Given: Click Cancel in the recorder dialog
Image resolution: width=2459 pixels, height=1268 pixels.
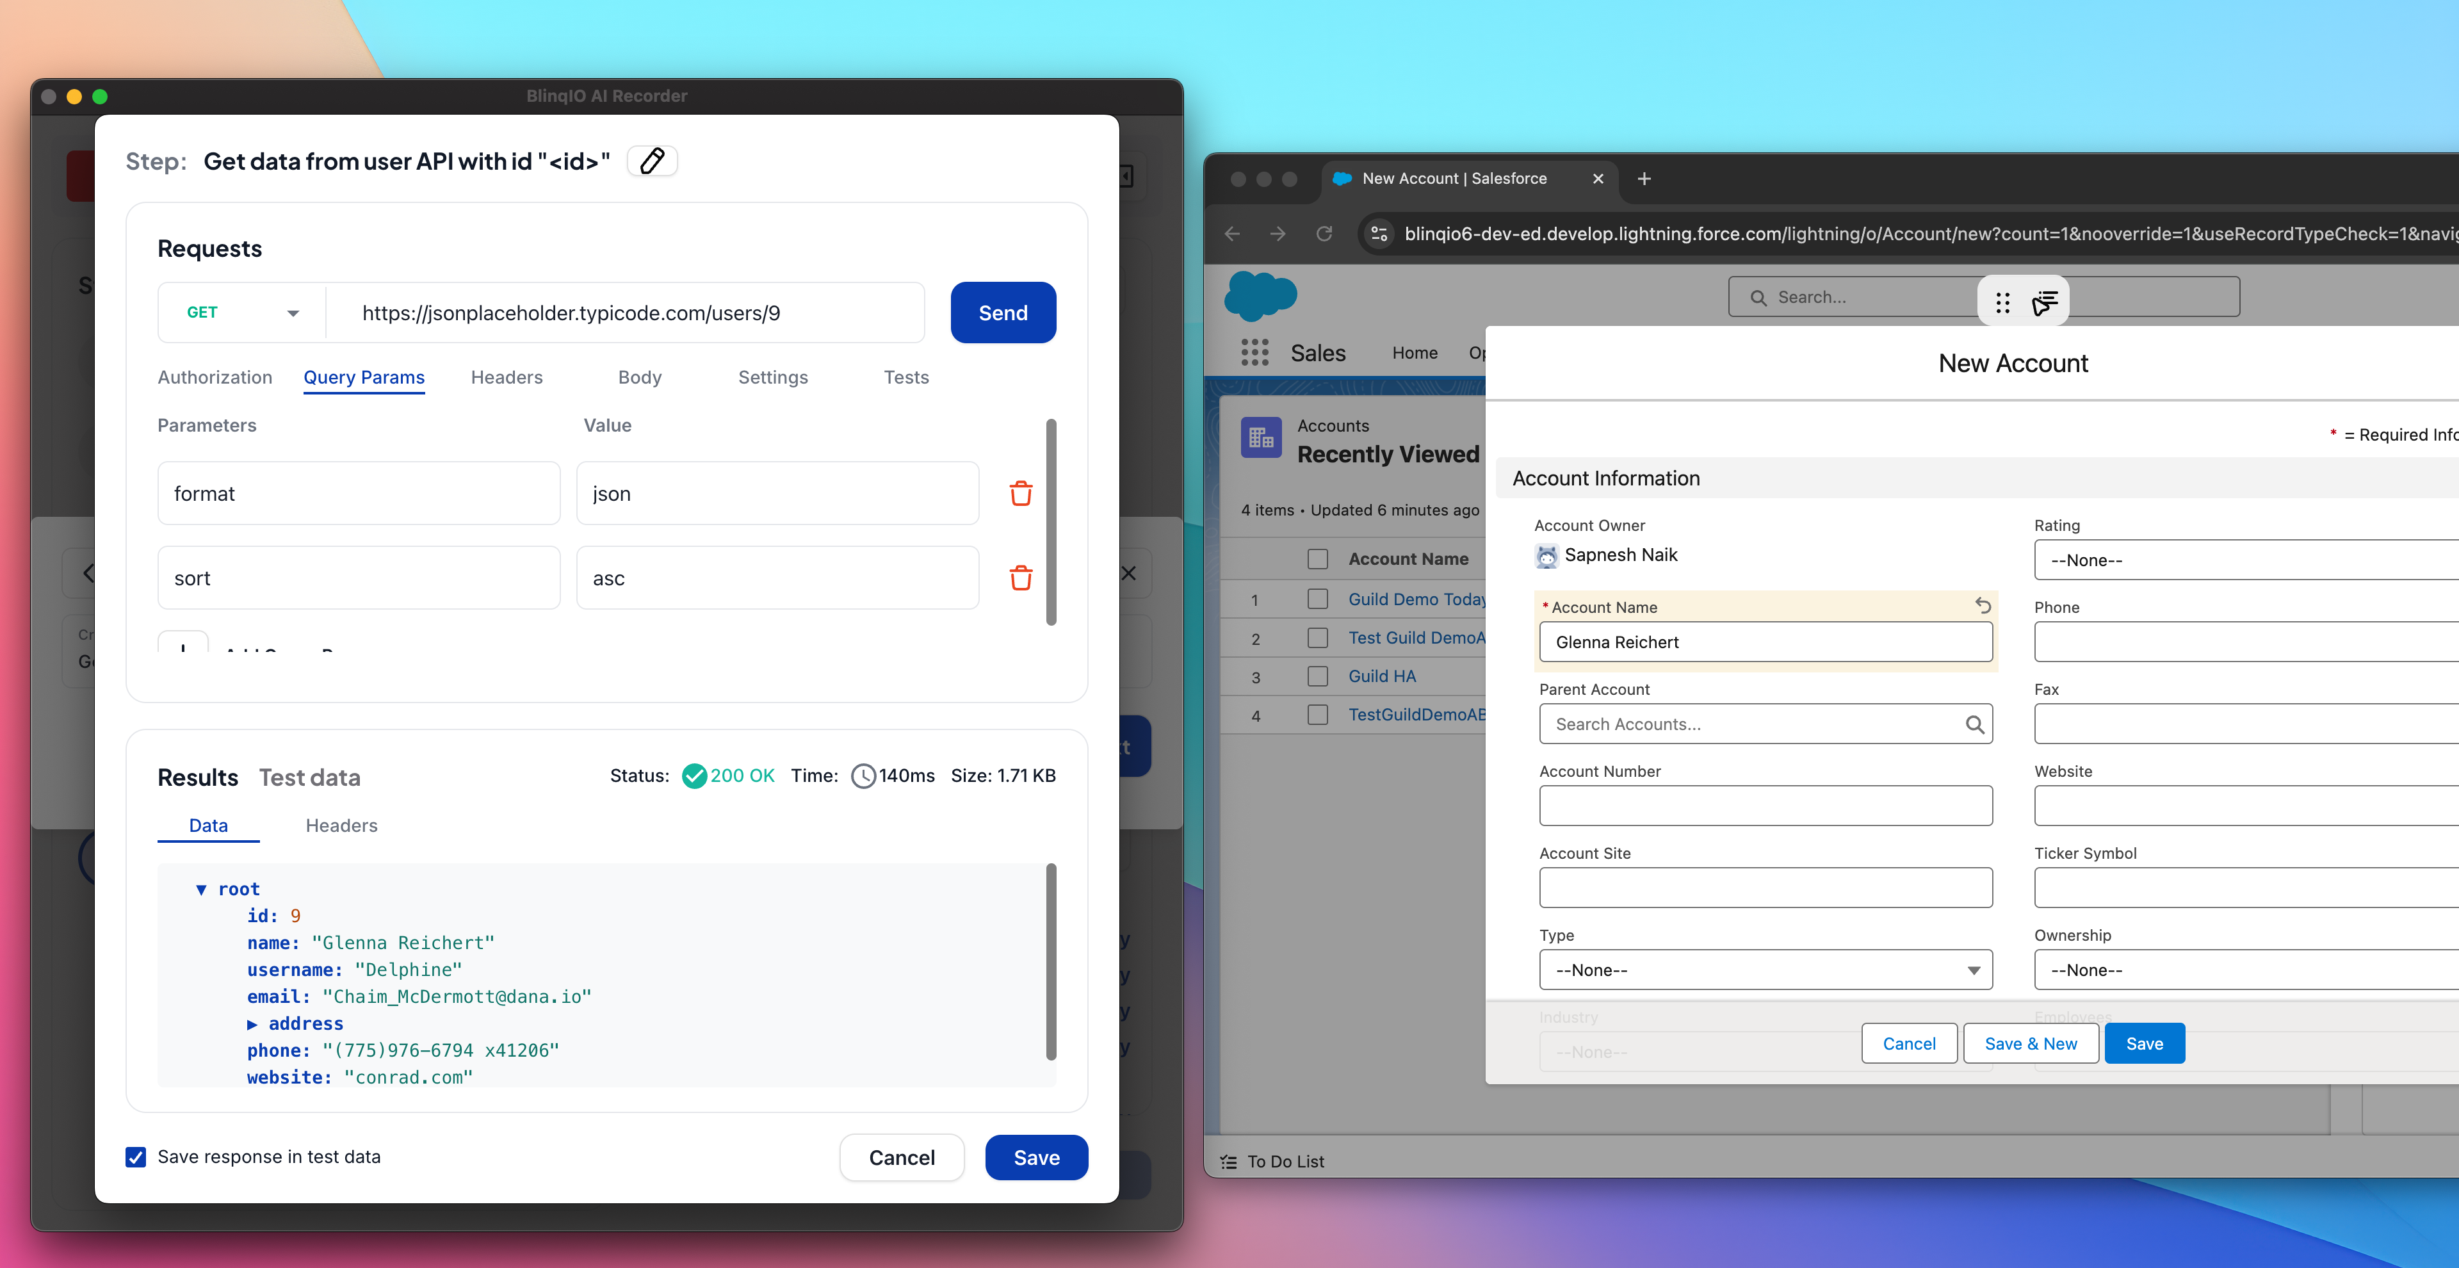Looking at the screenshot, I should coord(901,1157).
